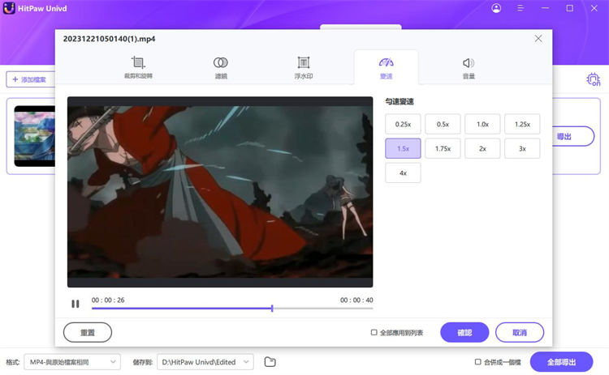Open the Volume tab

(x=469, y=67)
